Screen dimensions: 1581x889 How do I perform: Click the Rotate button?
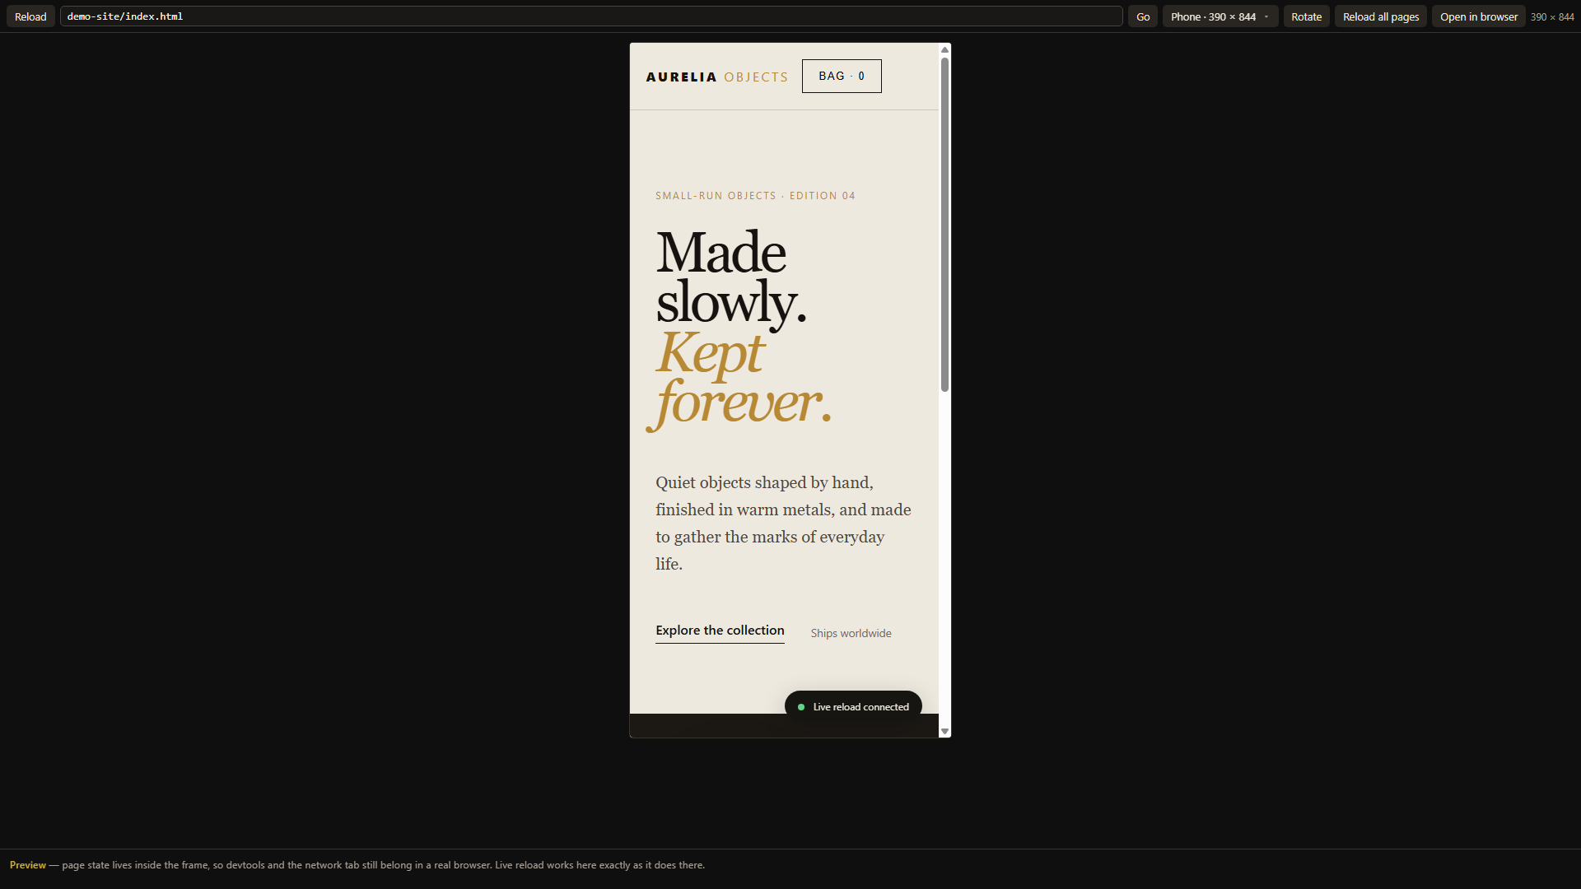tap(1306, 16)
